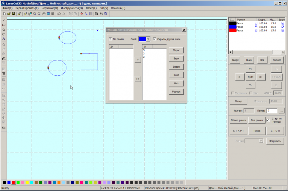Click the New file icon in toolbar
This screenshot has height=191, width=288.
[x=4, y=14]
